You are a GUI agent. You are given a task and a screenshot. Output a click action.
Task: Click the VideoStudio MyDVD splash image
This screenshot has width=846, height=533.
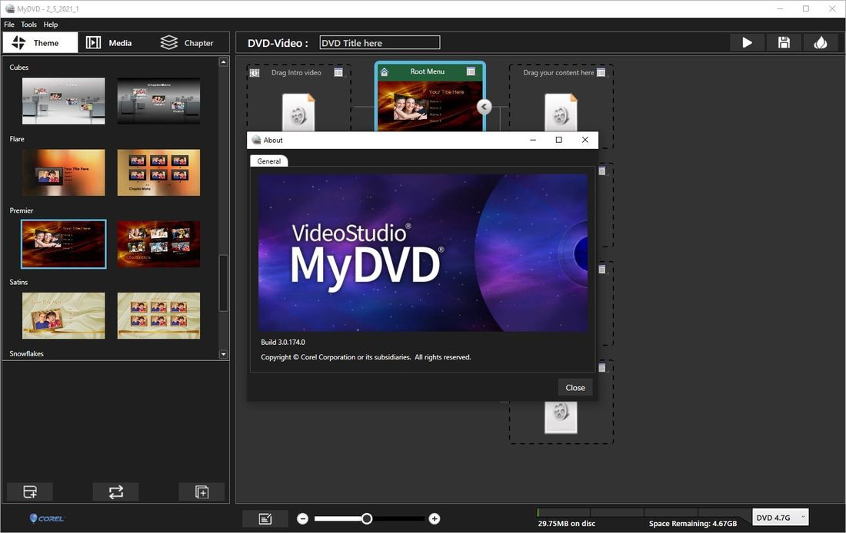click(x=423, y=252)
